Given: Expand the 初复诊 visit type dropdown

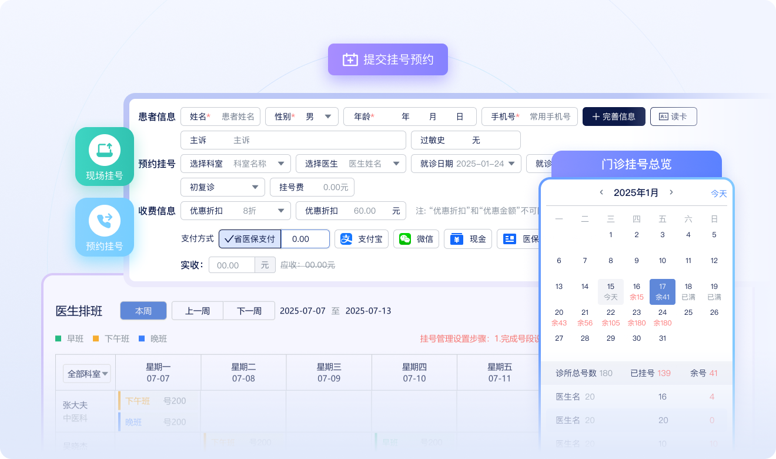Looking at the screenshot, I should pos(255,187).
